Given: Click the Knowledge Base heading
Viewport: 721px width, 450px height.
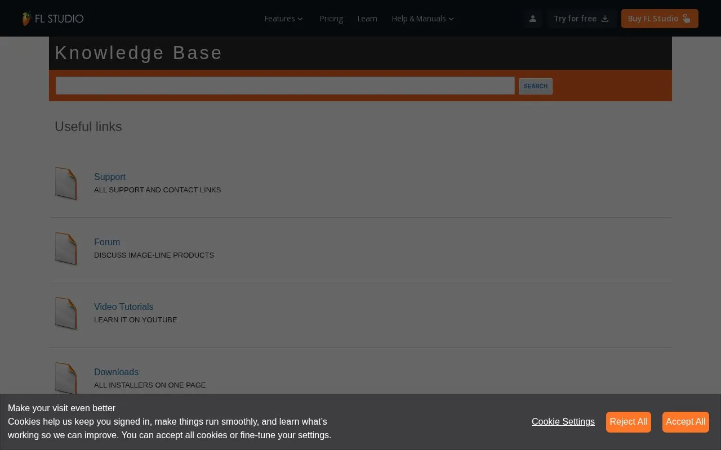Looking at the screenshot, I should coord(139,53).
